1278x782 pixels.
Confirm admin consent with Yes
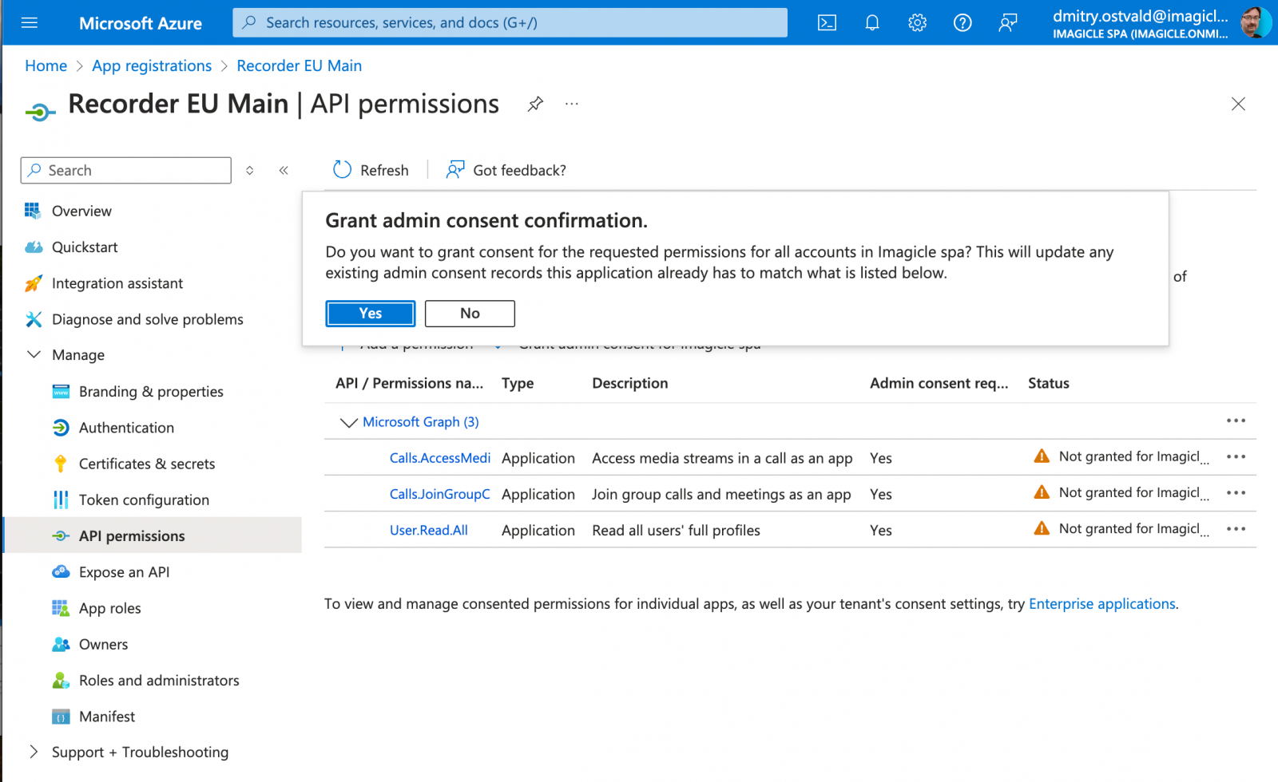pos(371,314)
